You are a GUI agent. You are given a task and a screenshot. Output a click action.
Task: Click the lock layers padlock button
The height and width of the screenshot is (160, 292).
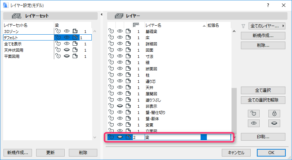pyautogui.click(x=274, y=113)
